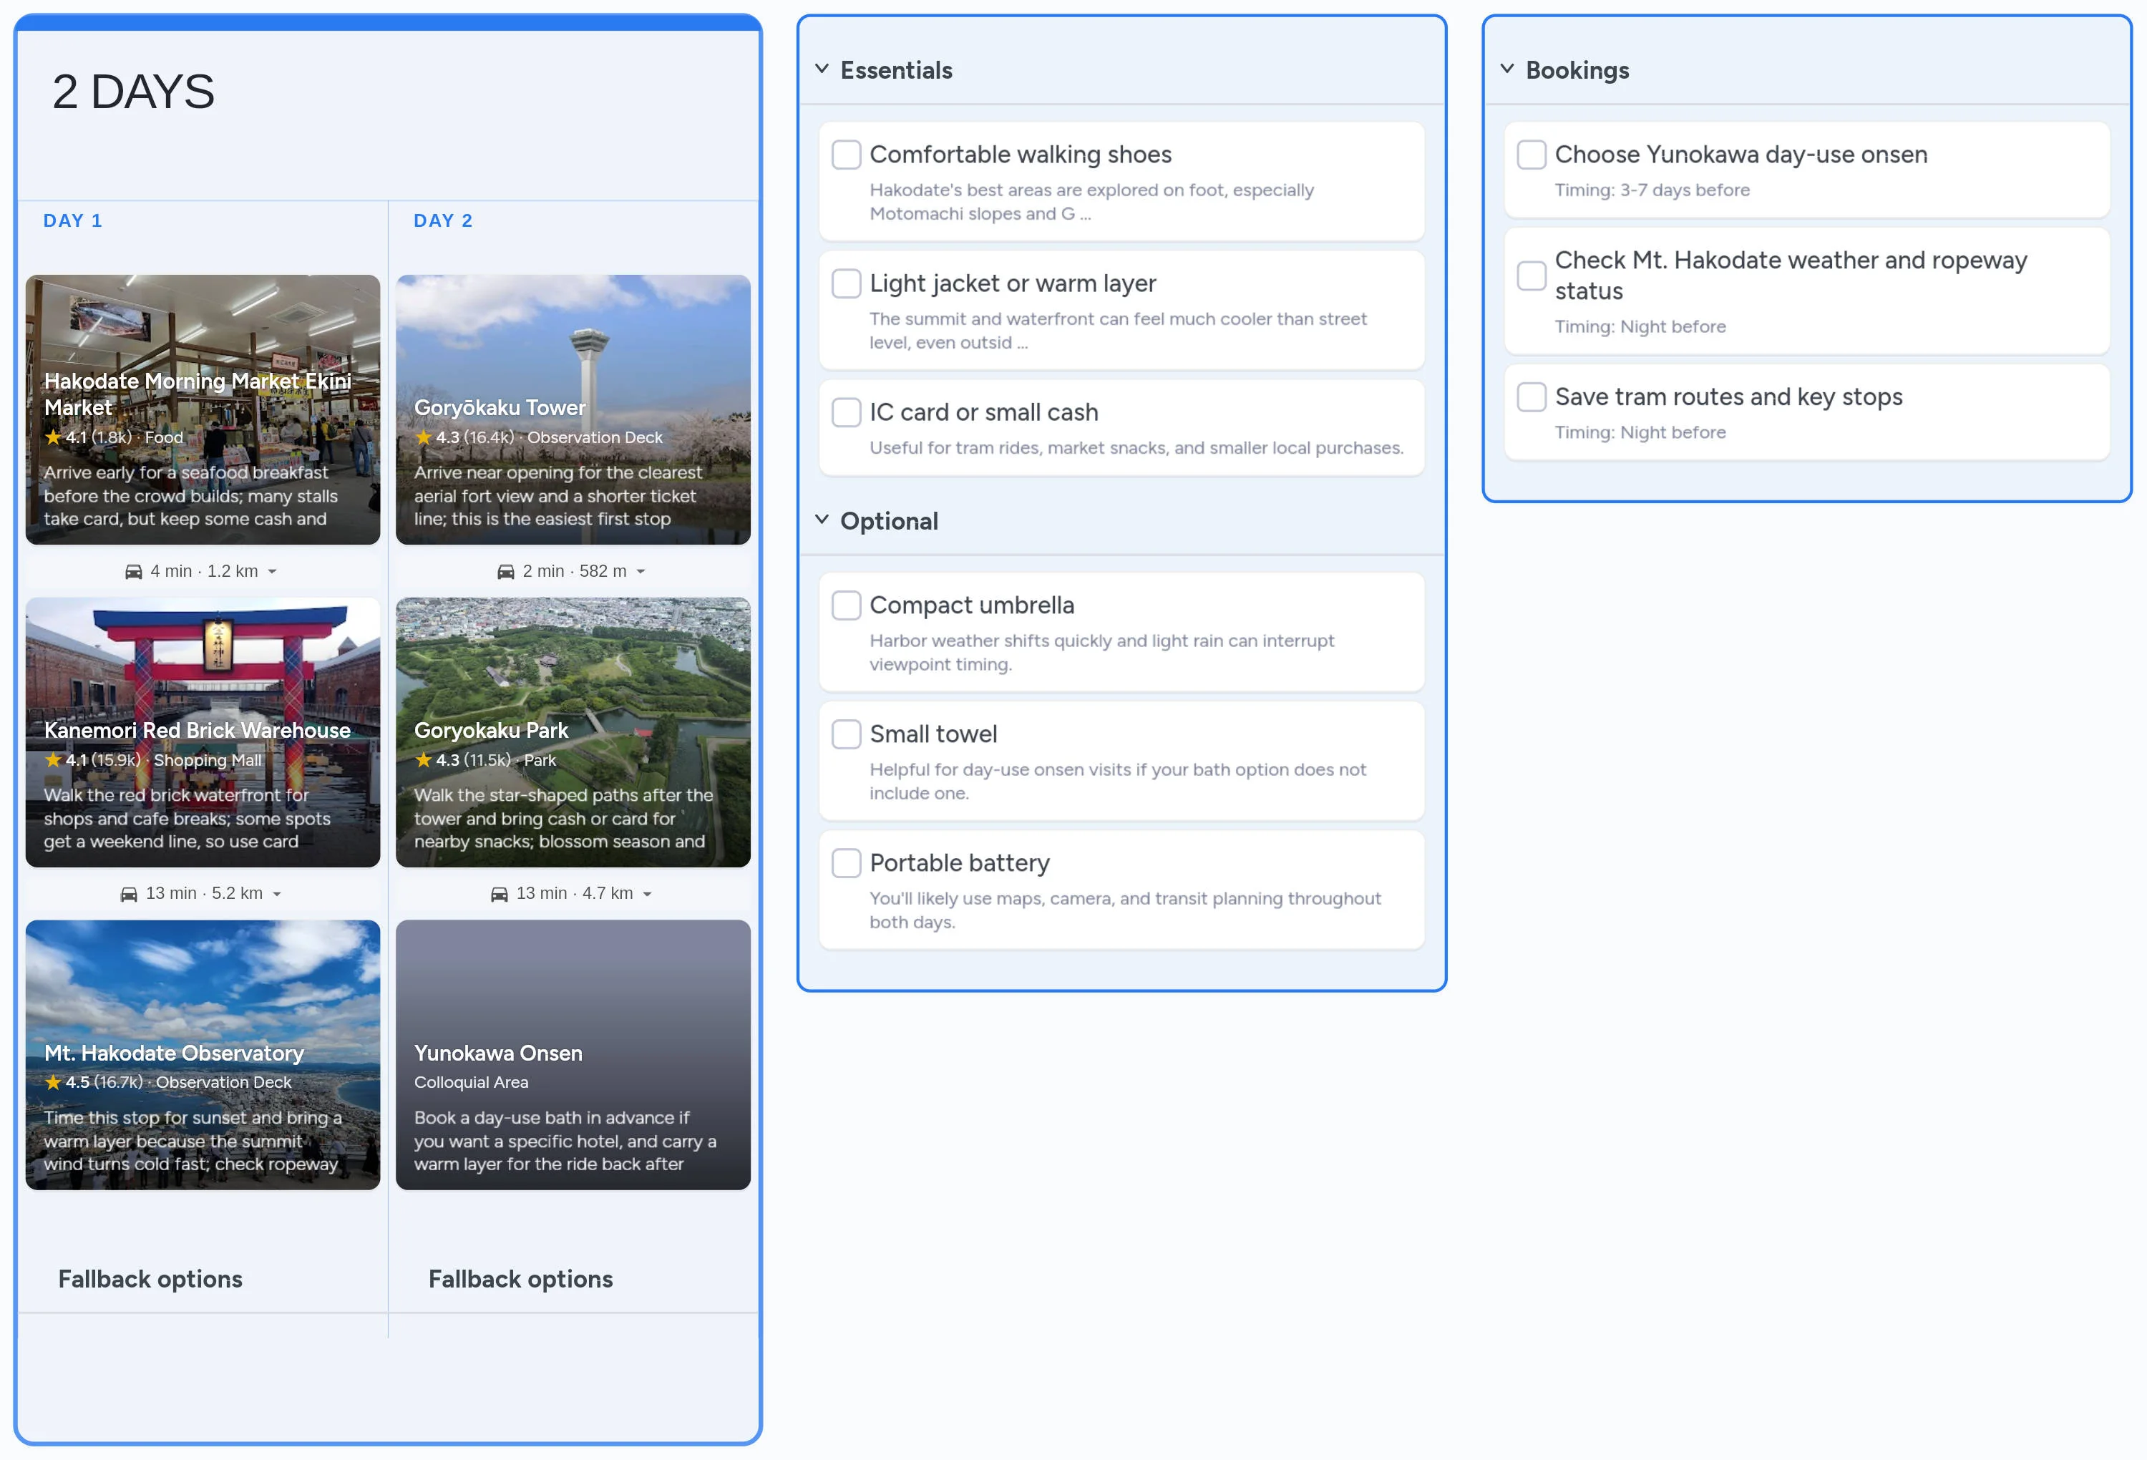Collapse the Essentials section

tap(822, 69)
